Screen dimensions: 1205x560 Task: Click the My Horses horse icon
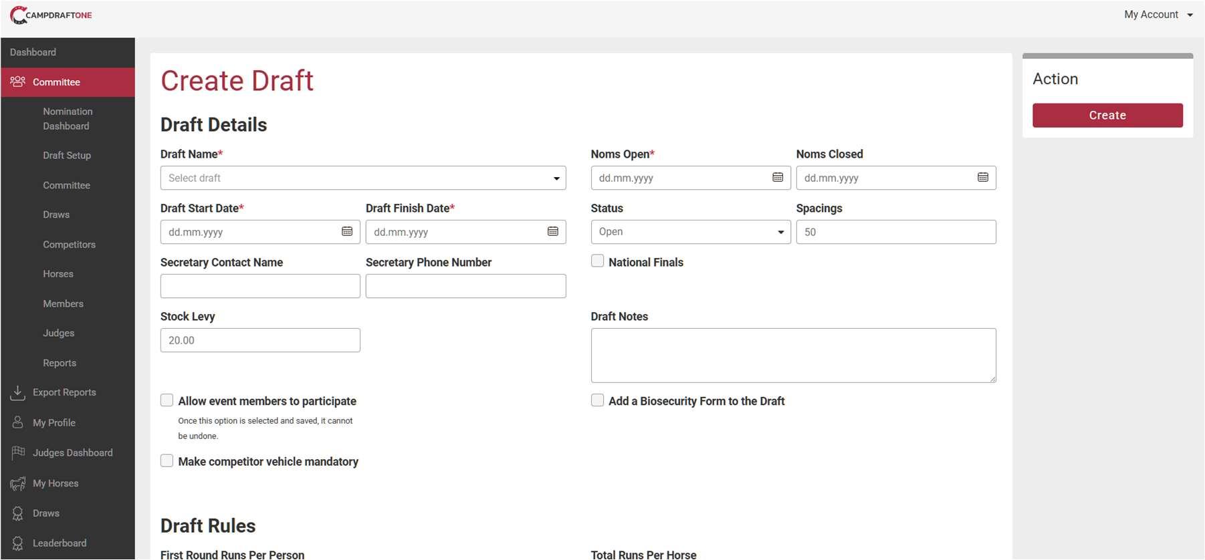coord(18,483)
